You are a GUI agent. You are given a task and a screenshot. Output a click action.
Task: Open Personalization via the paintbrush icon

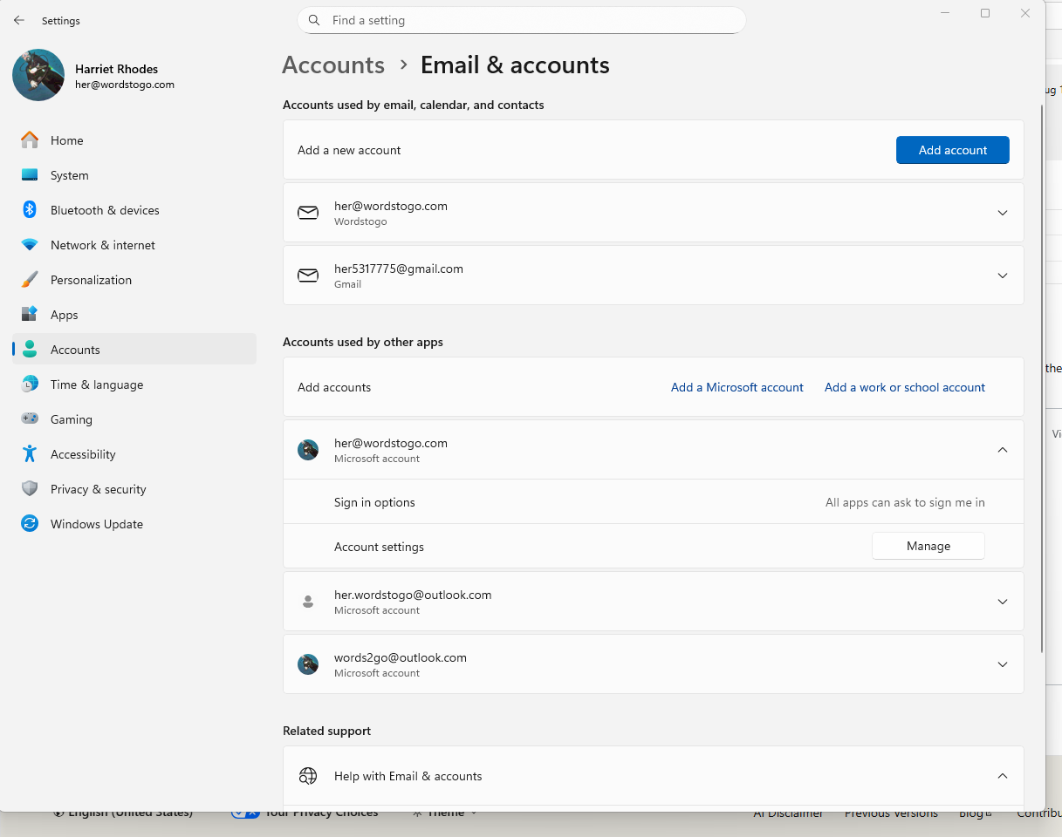30,280
